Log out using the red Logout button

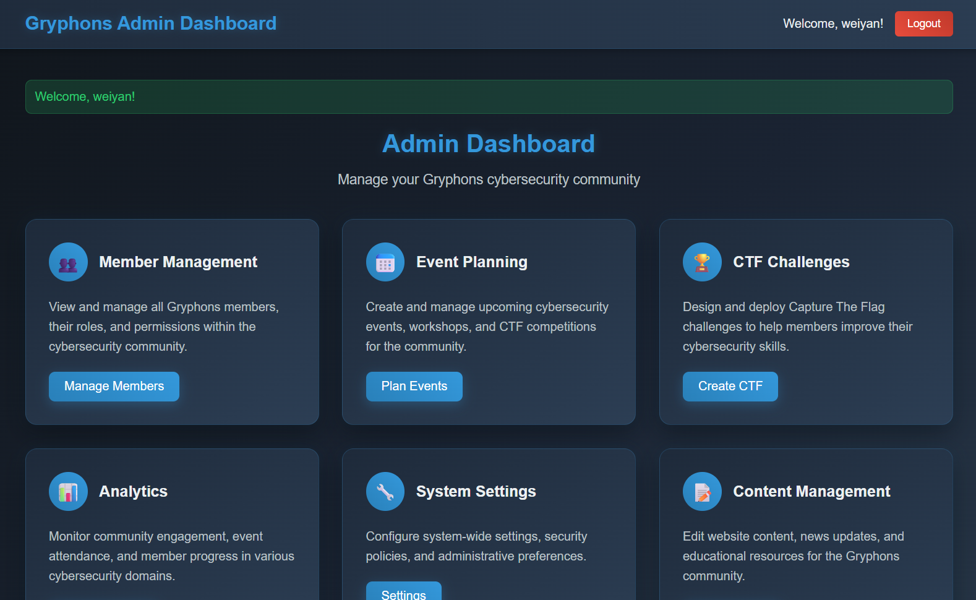tap(923, 24)
